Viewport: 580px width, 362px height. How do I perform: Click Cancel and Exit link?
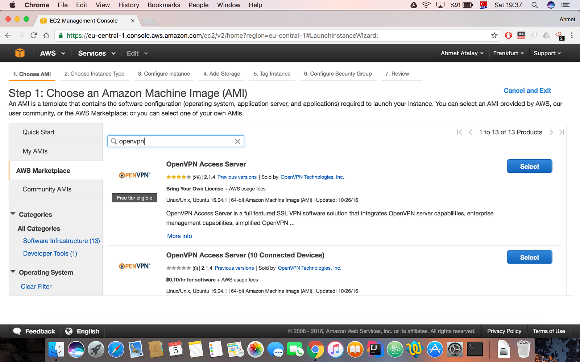(527, 90)
